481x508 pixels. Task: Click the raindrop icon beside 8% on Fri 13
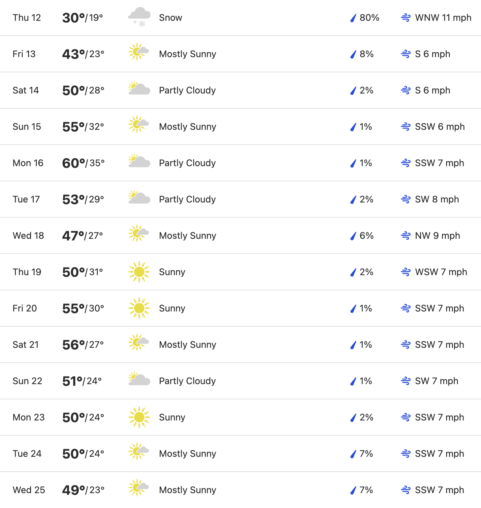353,54
